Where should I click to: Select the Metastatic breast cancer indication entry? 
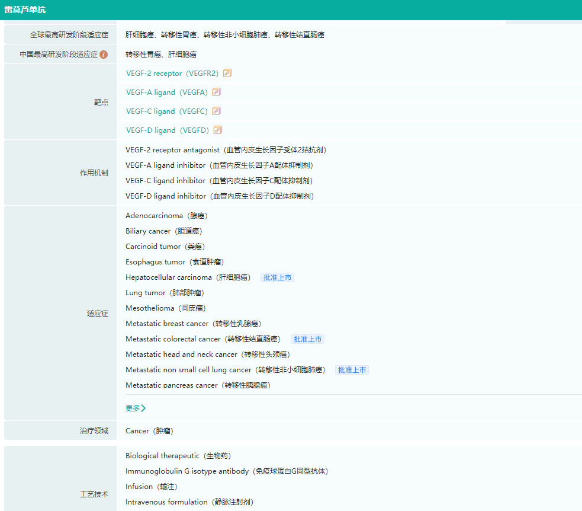click(x=193, y=324)
